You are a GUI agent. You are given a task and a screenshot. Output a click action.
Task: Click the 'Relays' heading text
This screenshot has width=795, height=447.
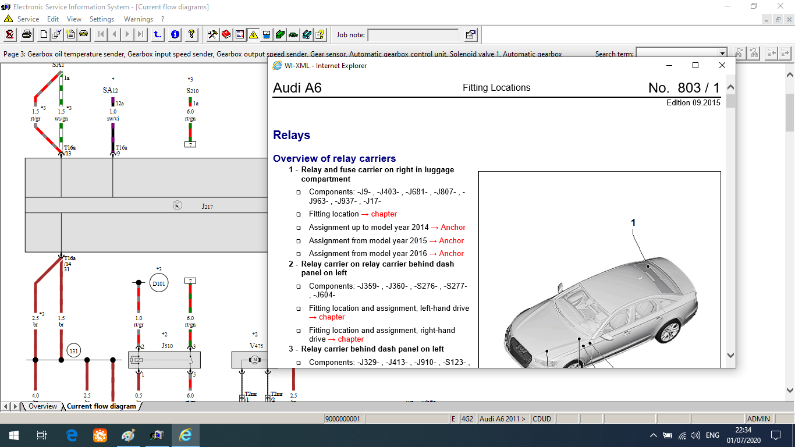click(292, 135)
